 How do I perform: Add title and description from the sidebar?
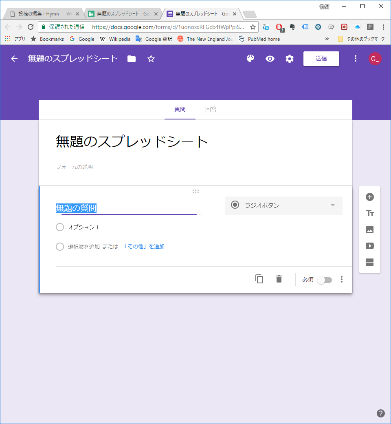tap(370, 213)
